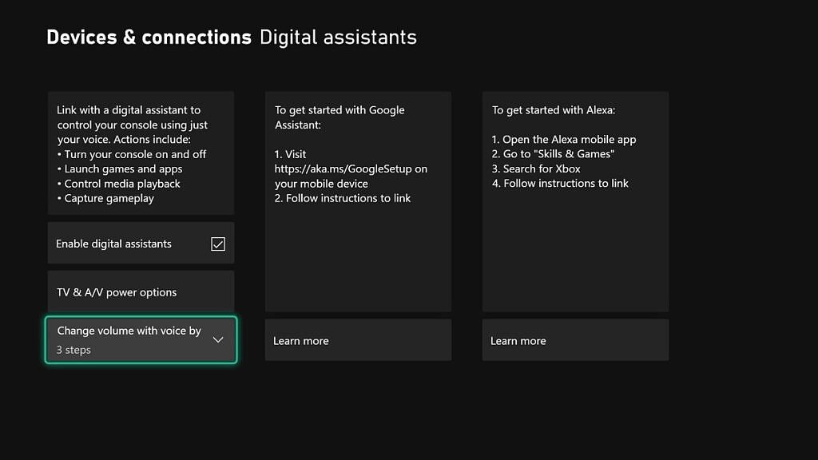Click the Alexa setup card
The height and width of the screenshot is (460, 818).
575,200
